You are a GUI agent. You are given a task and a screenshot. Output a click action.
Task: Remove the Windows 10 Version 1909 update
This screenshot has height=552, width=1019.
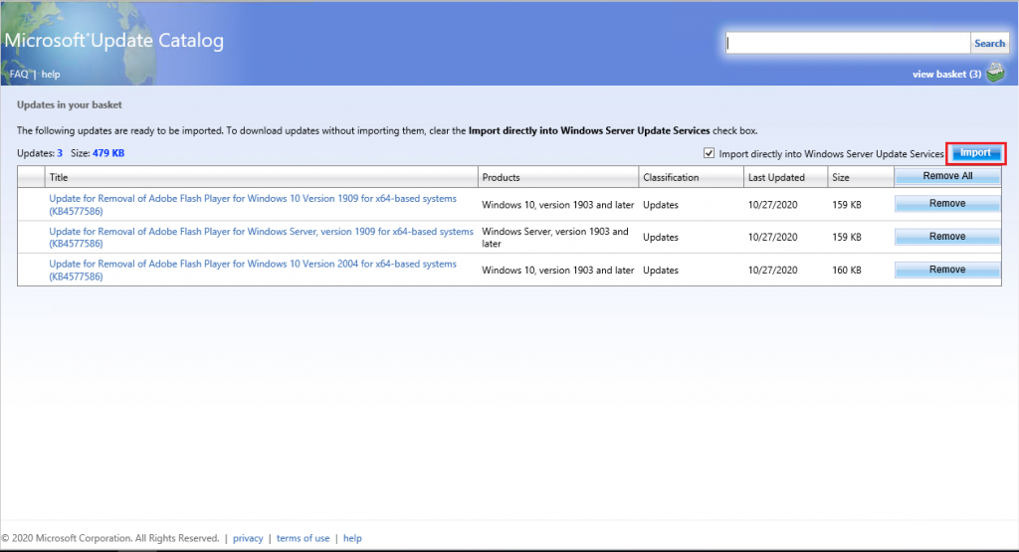pyautogui.click(x=947, y=204)
